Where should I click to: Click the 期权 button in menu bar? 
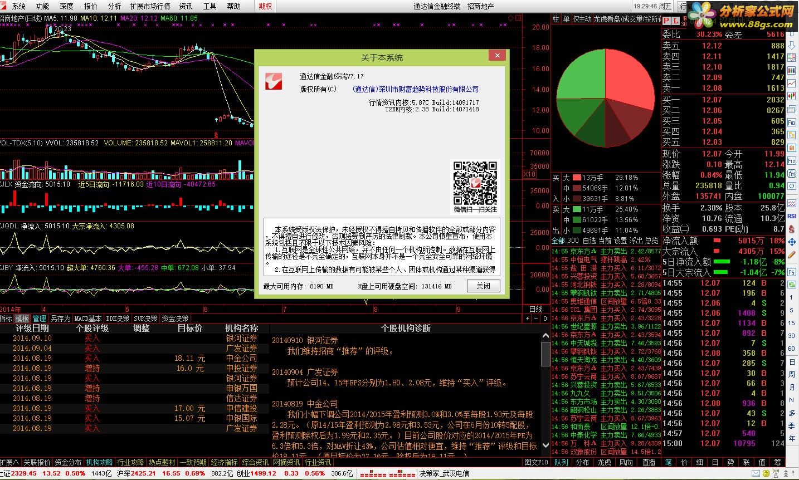(x=266, y=6)
